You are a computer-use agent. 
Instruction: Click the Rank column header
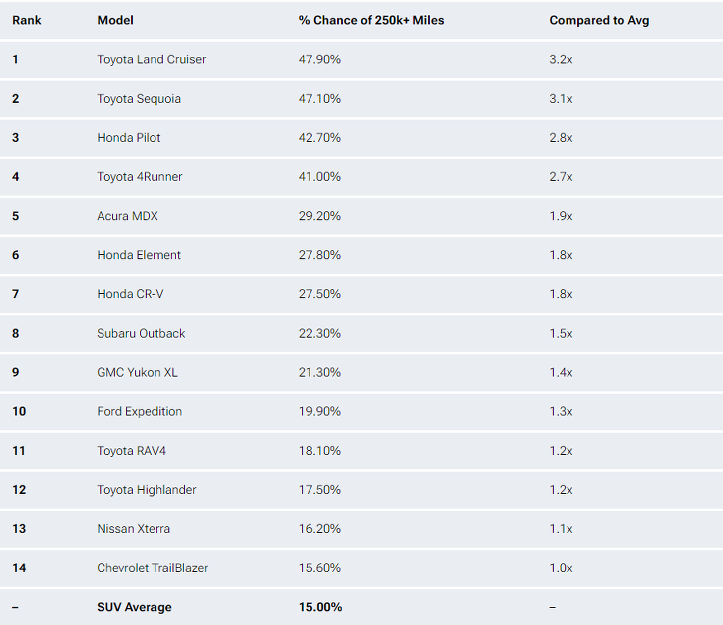pos(27,20)
